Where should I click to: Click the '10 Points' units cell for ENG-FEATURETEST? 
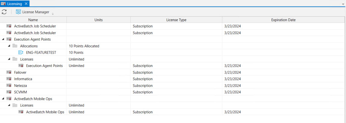[76, 52]
